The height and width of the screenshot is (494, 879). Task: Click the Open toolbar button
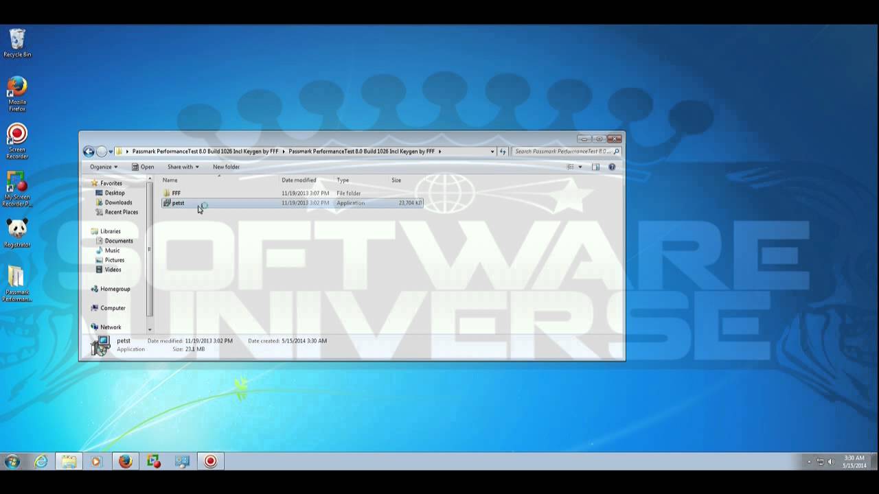(x=143, y=167)
